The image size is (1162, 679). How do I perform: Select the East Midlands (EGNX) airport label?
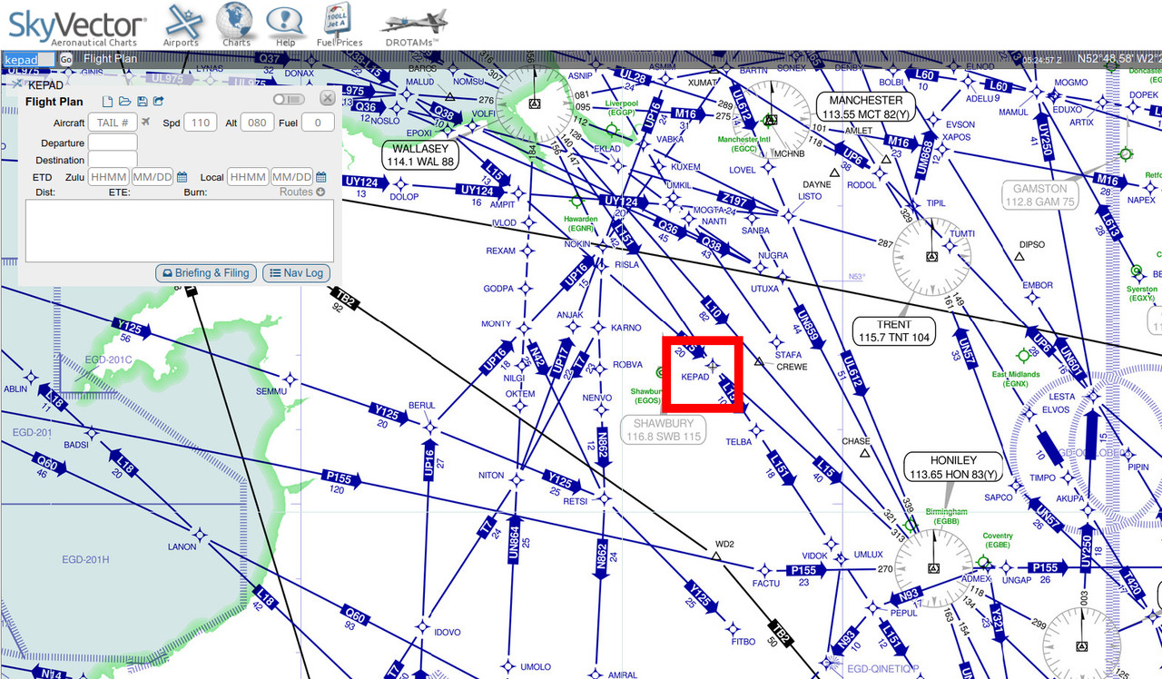(x=1017, y=379)
